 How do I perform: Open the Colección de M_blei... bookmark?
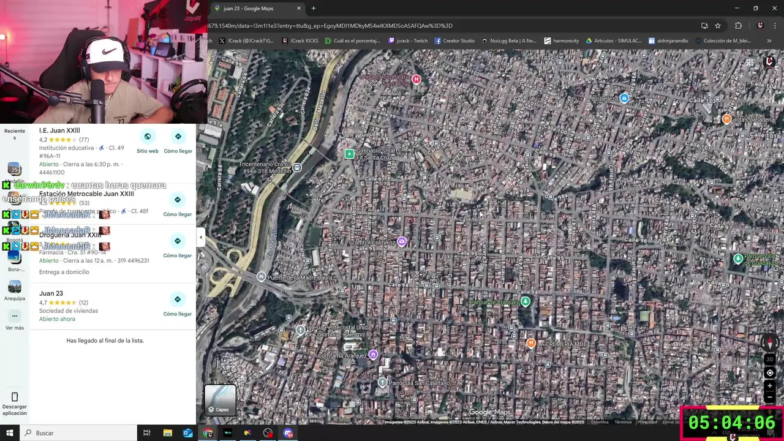click(723, 41)
